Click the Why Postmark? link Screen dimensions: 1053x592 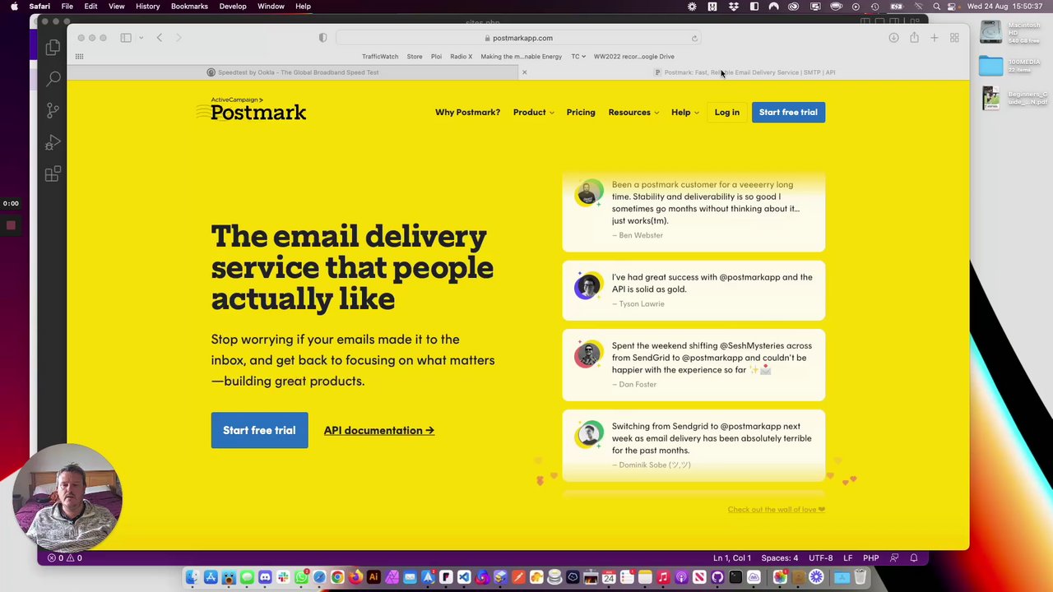click(467, 113)
